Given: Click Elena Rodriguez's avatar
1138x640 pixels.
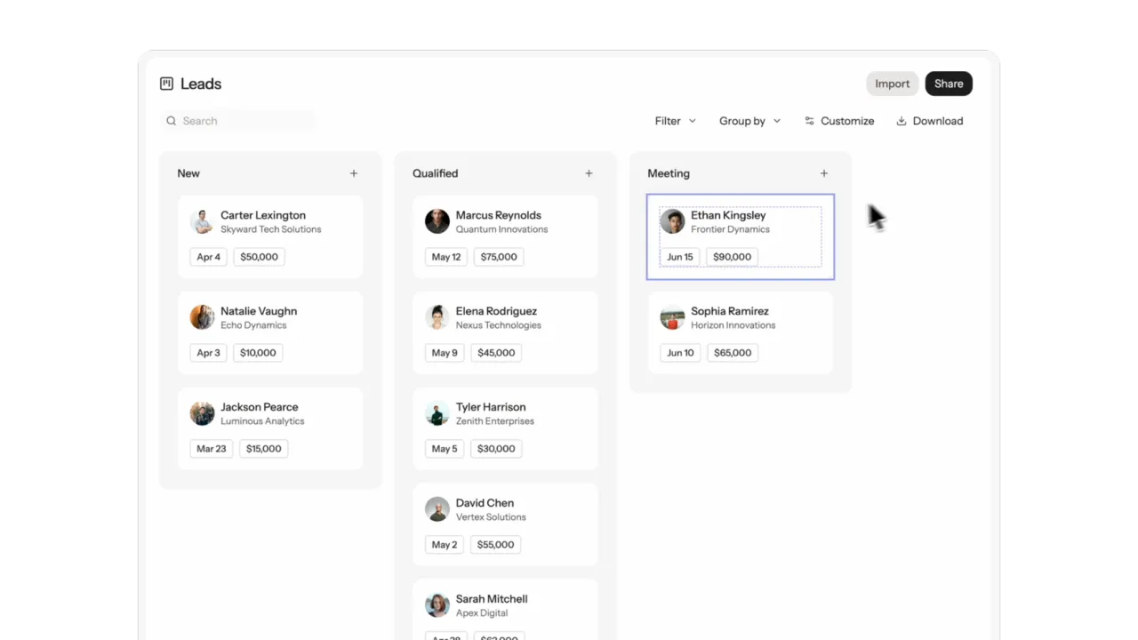Looking at the screenshot, I should (x=437, y=317).
